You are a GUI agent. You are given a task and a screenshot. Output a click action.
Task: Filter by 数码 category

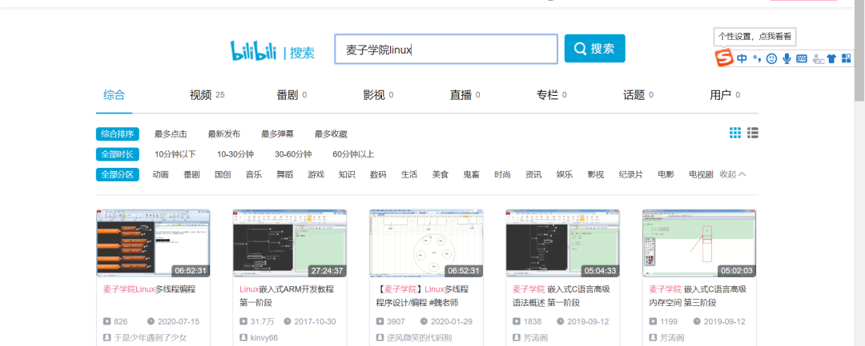[x=378, y=175]
